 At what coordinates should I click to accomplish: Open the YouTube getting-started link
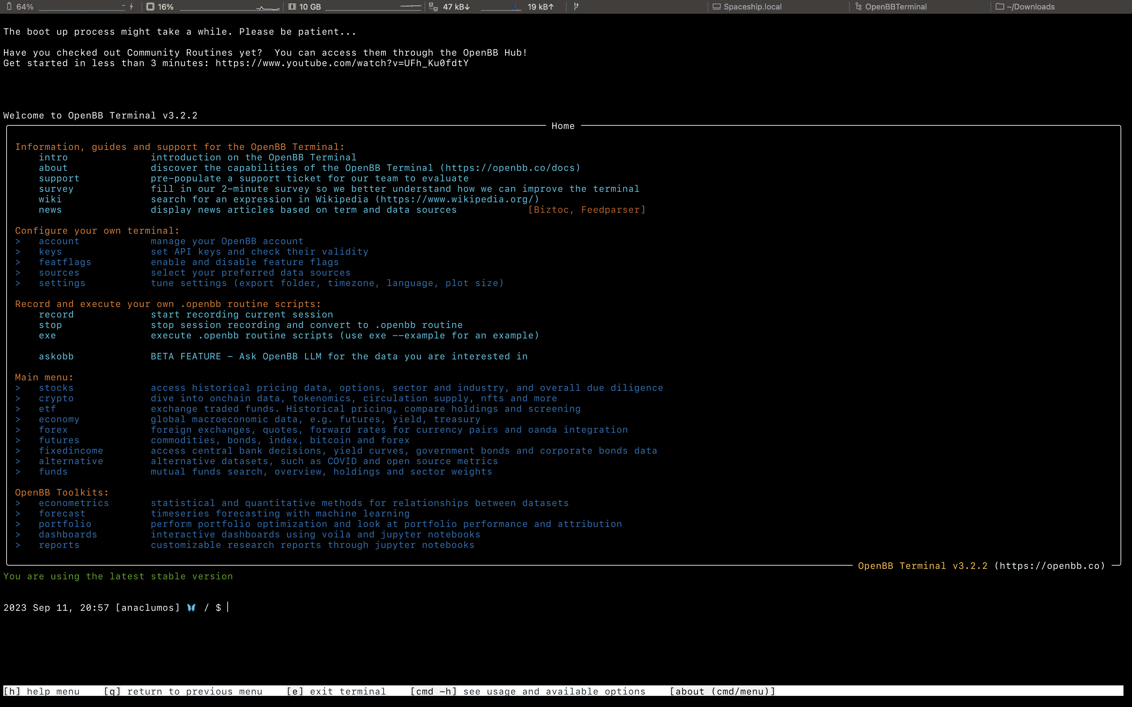point(342,63)
